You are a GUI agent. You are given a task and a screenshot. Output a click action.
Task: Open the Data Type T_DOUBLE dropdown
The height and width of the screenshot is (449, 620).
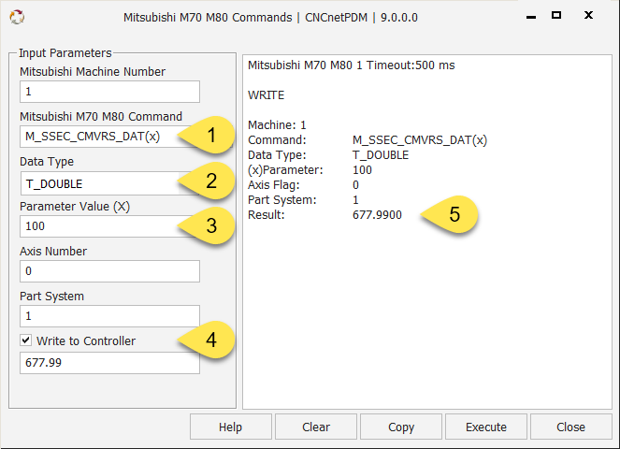point(109,183)
